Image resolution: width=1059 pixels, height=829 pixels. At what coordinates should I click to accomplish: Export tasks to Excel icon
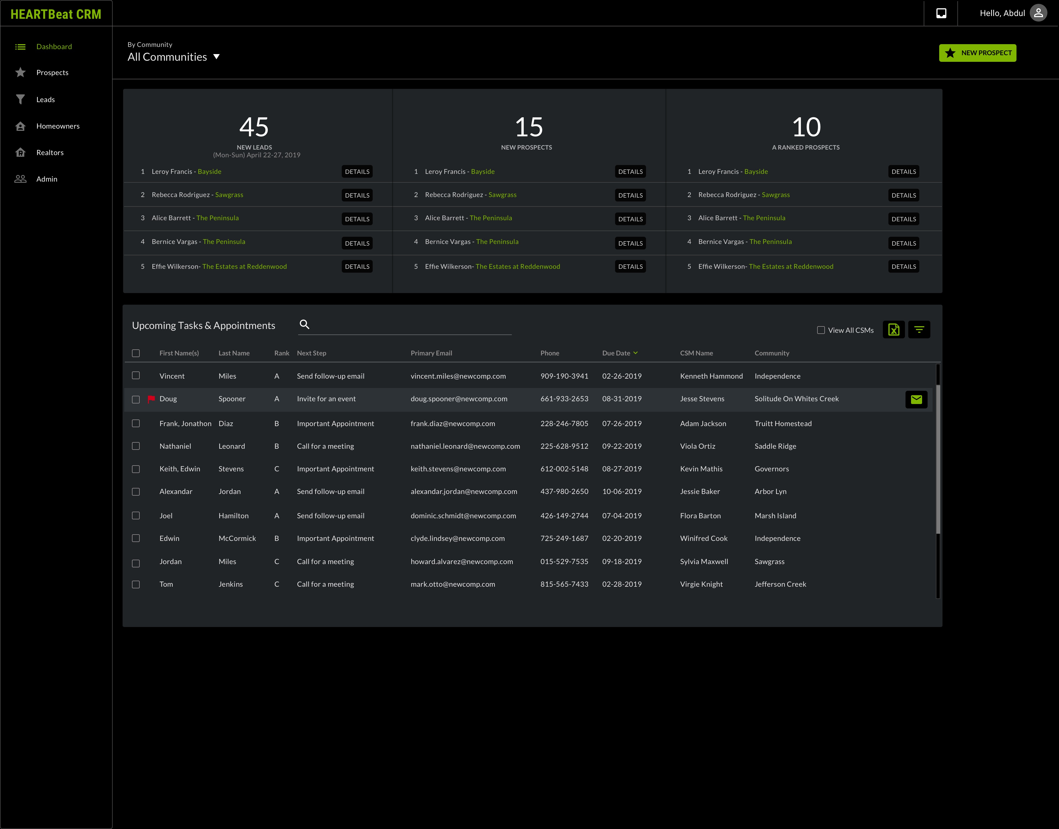tap(893, 330)
